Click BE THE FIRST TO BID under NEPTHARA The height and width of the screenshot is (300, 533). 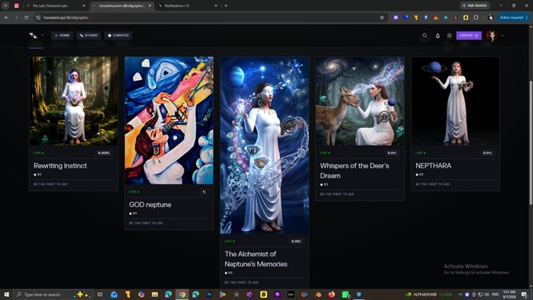click(433, 184)
